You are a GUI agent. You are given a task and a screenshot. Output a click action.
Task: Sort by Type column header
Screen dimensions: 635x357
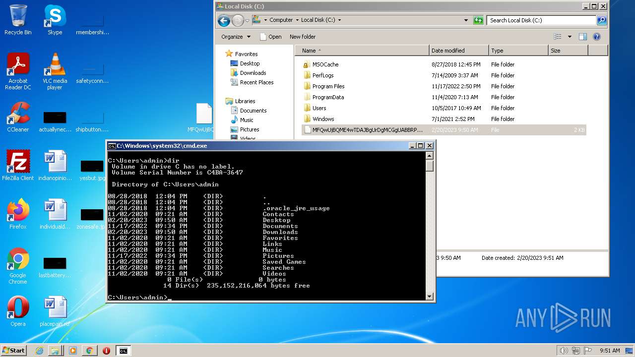(518, 51)
